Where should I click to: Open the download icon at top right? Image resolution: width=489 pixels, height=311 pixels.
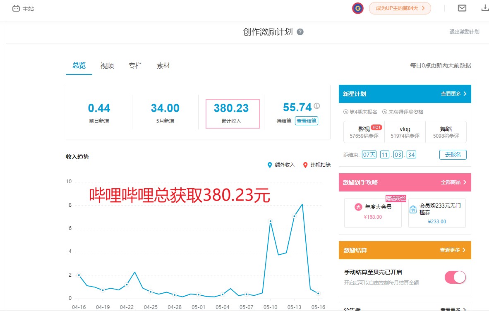point(485,8)
